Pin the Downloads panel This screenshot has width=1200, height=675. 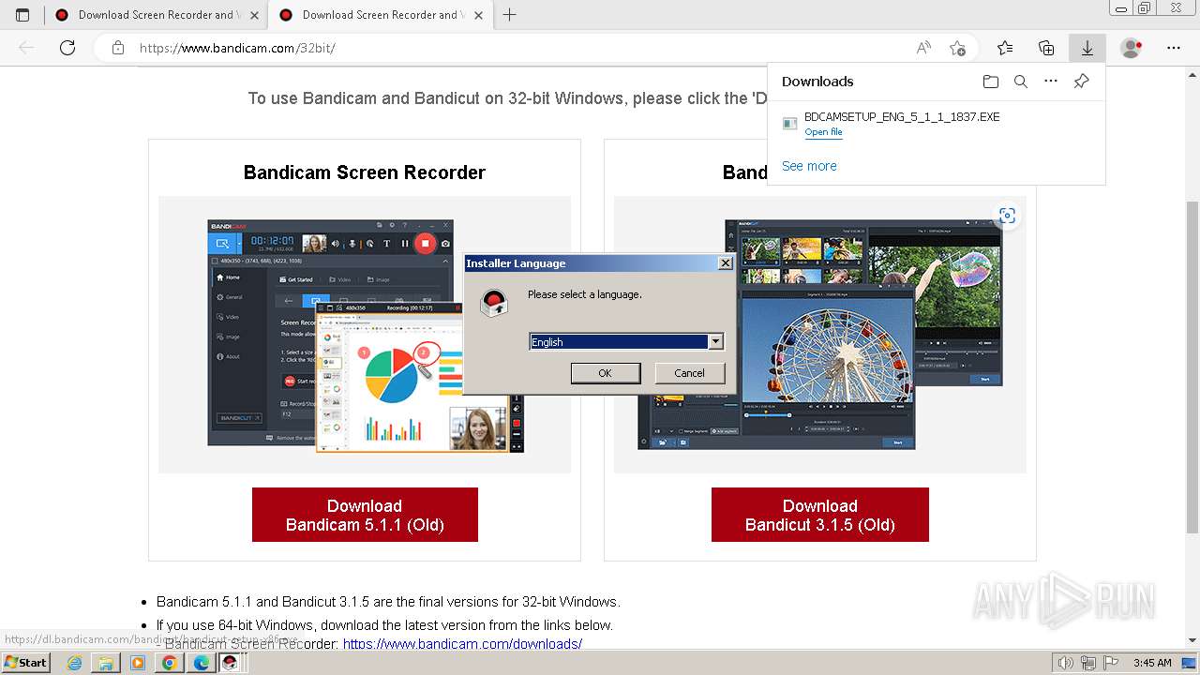[1081, 82]
